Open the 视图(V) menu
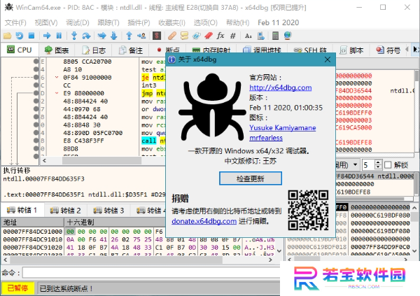 pos(46,23)
